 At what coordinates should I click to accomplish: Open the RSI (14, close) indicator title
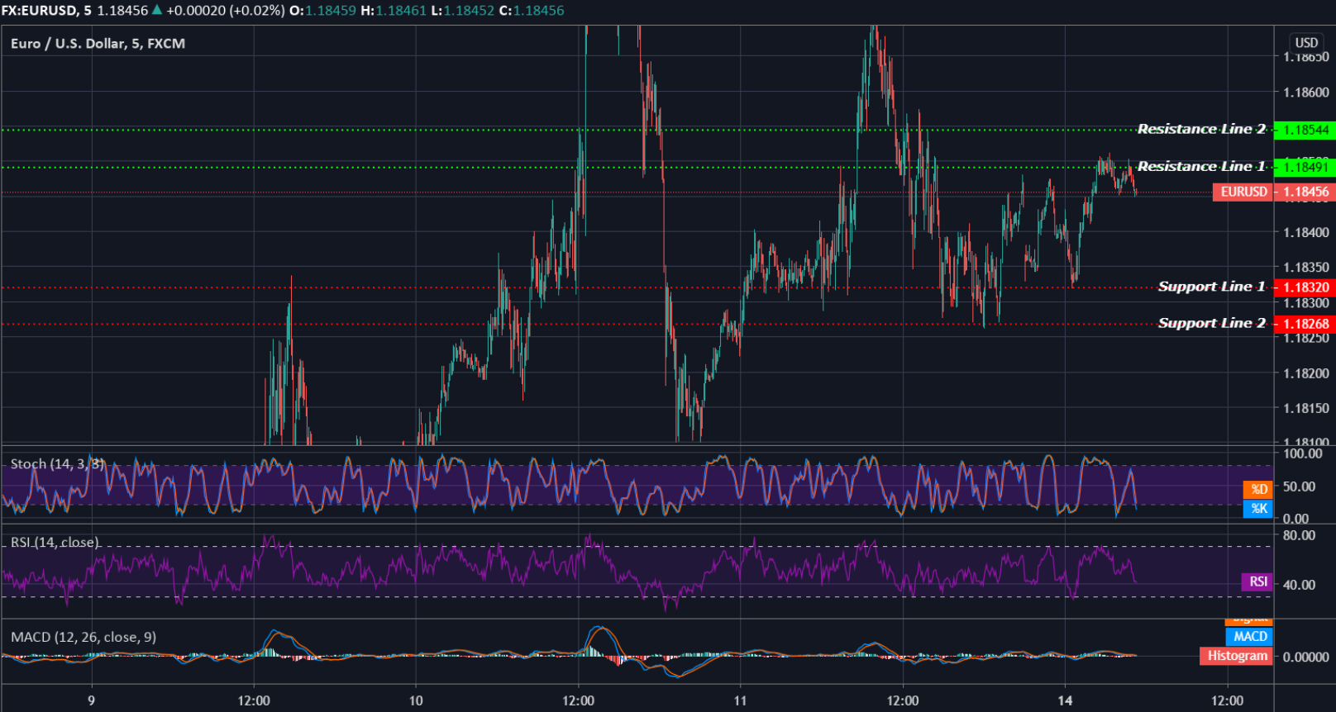pos(55,543)
